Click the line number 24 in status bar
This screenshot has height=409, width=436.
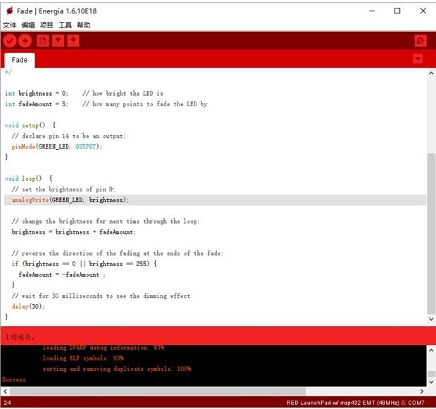(7, 403)
